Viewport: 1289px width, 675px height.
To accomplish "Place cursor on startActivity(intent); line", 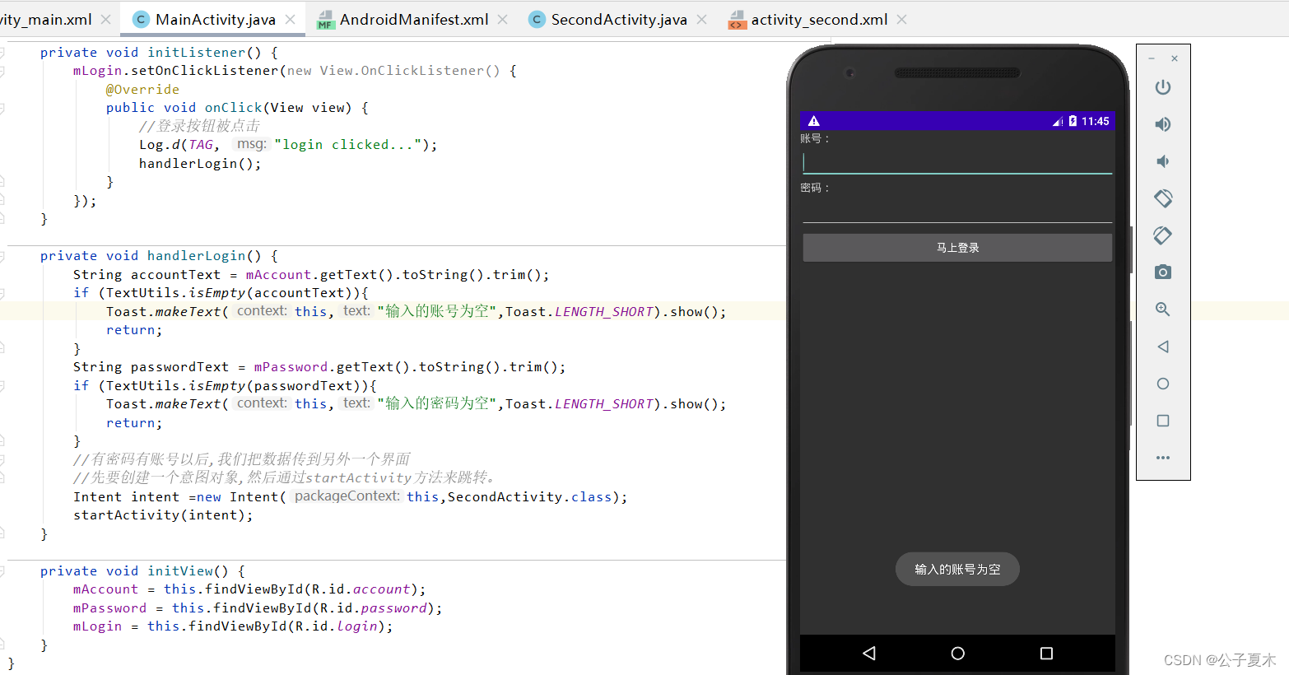I will (163, 515).
